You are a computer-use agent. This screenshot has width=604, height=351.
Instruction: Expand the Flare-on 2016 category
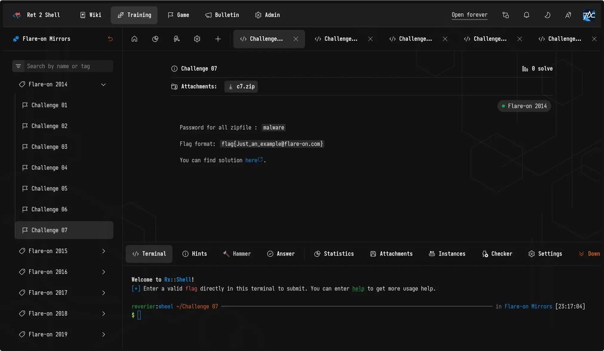click(x=63, y=272)
